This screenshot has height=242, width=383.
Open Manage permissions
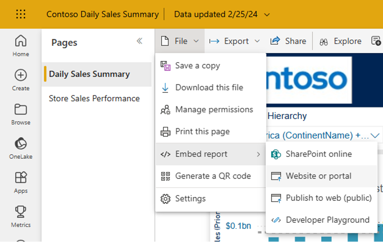point(211,110)
